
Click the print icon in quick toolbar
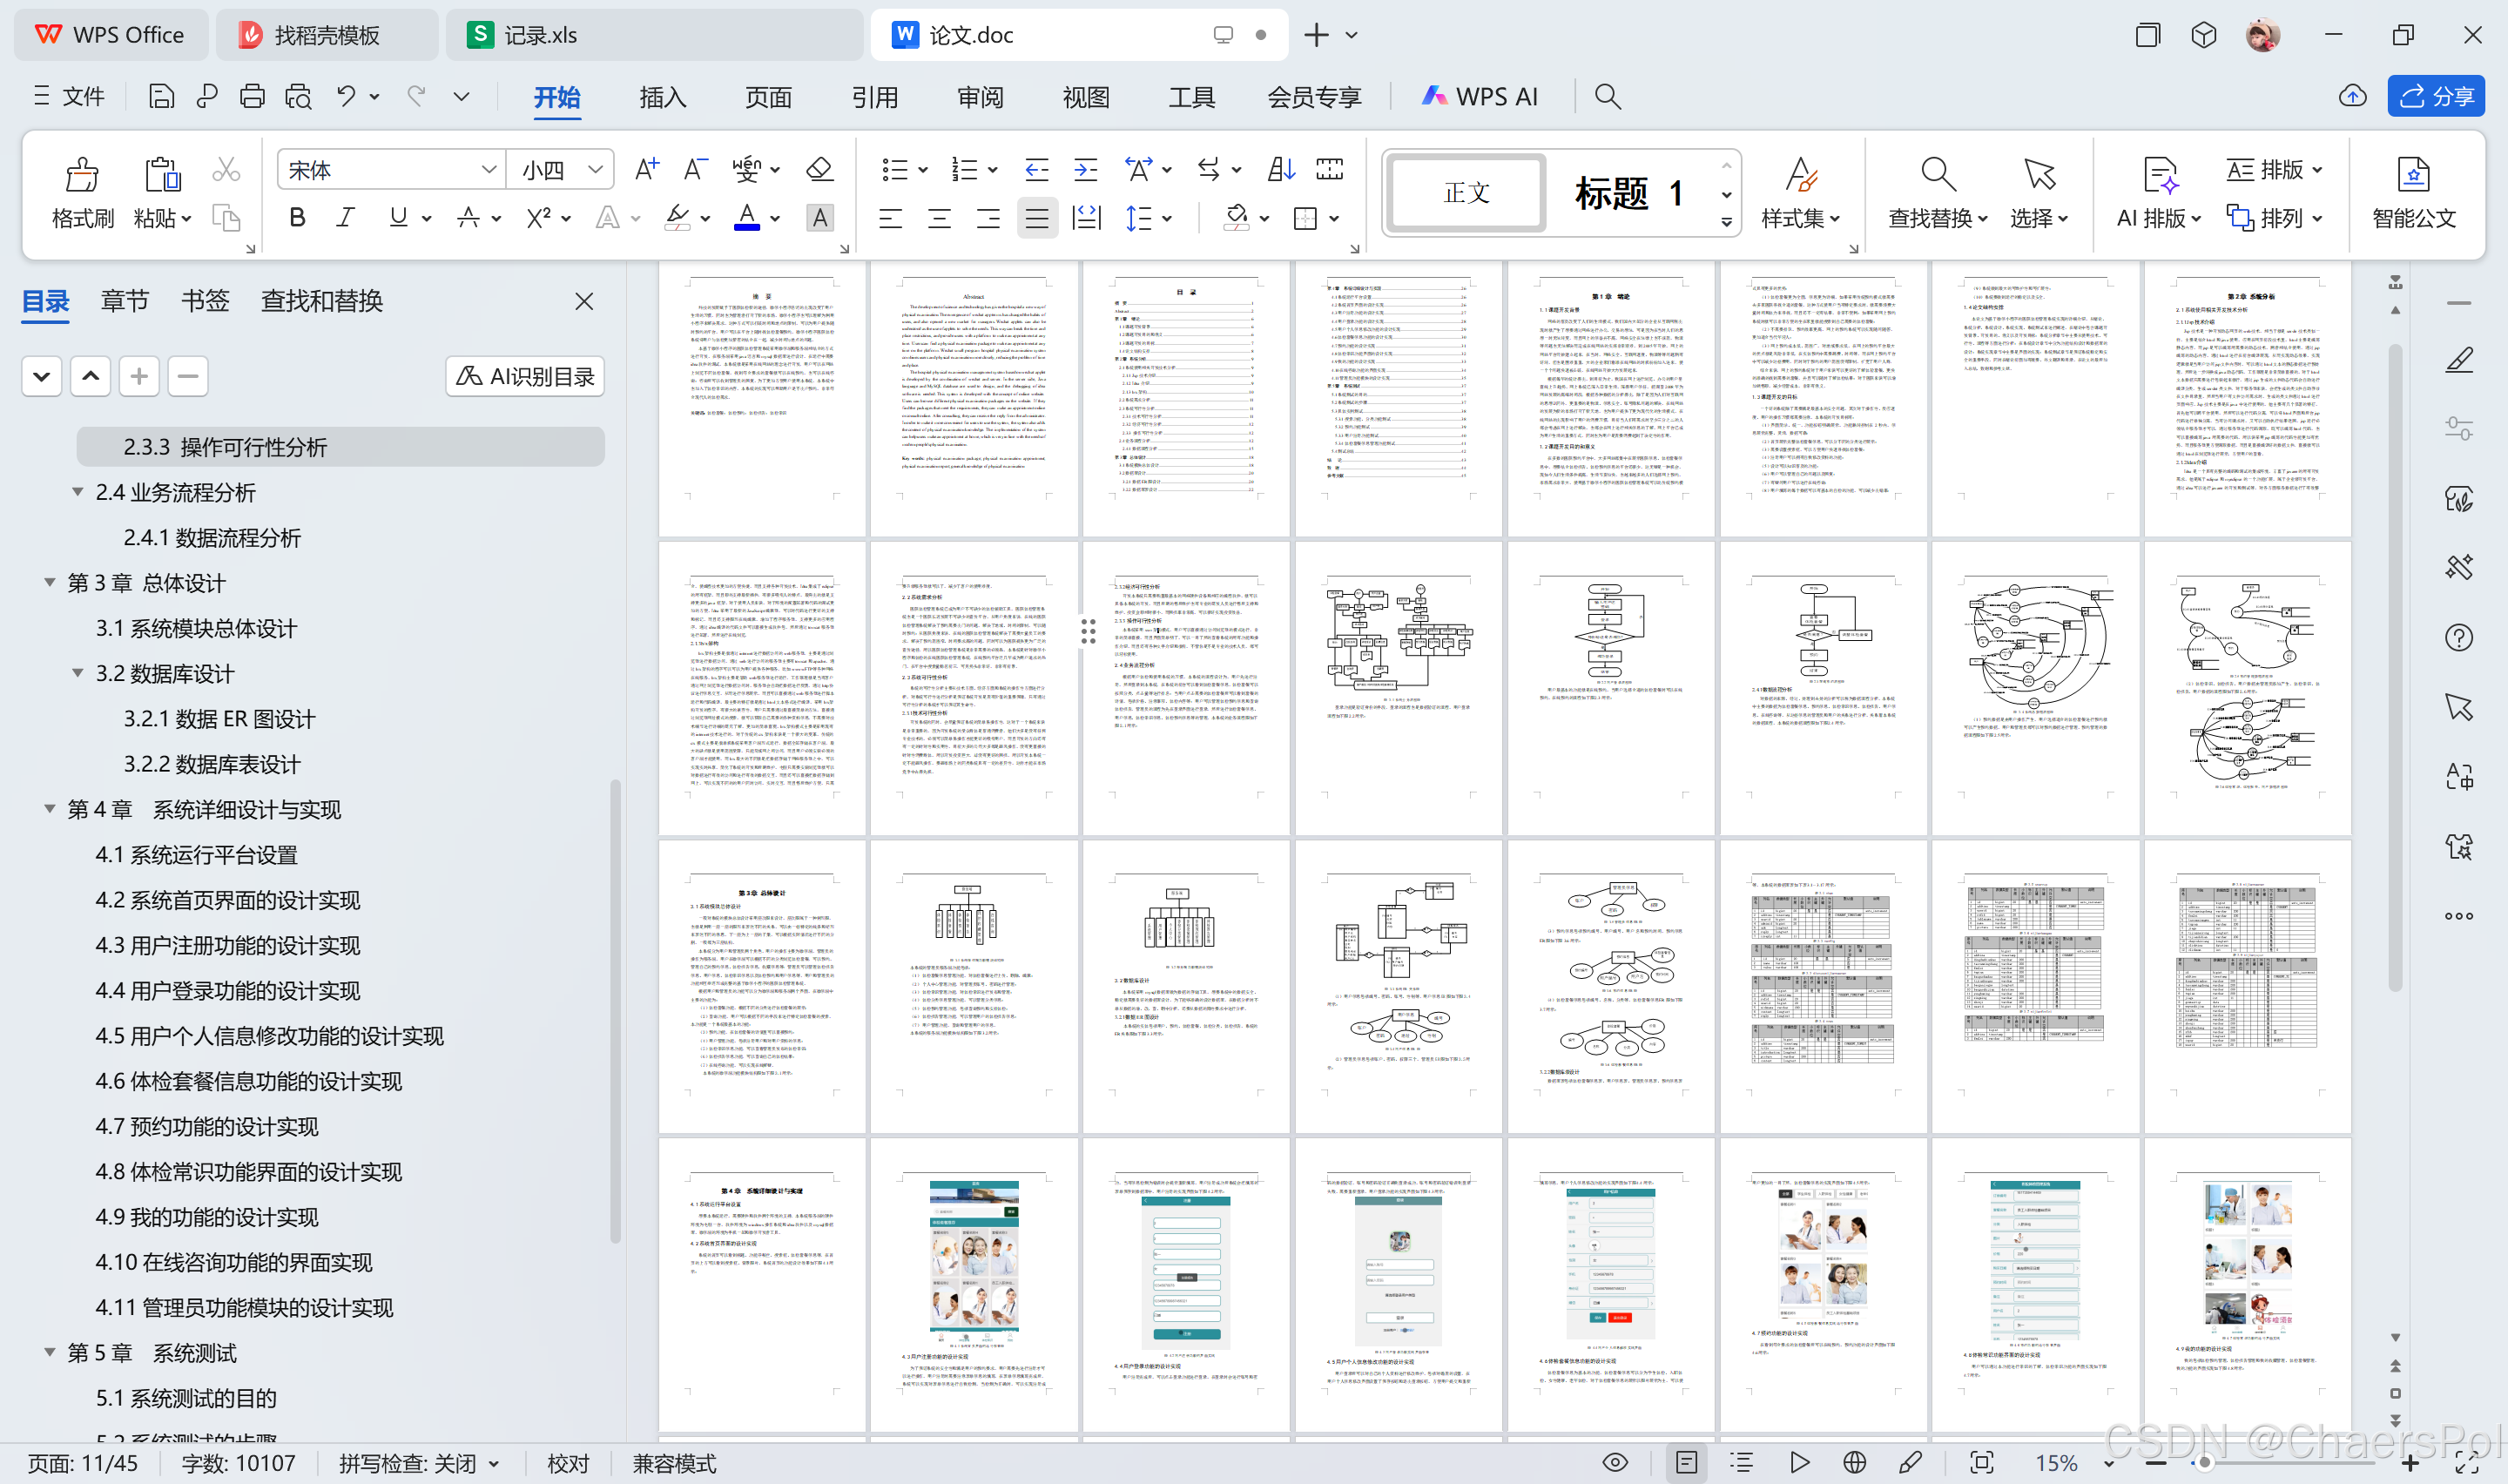coord(252,96)
